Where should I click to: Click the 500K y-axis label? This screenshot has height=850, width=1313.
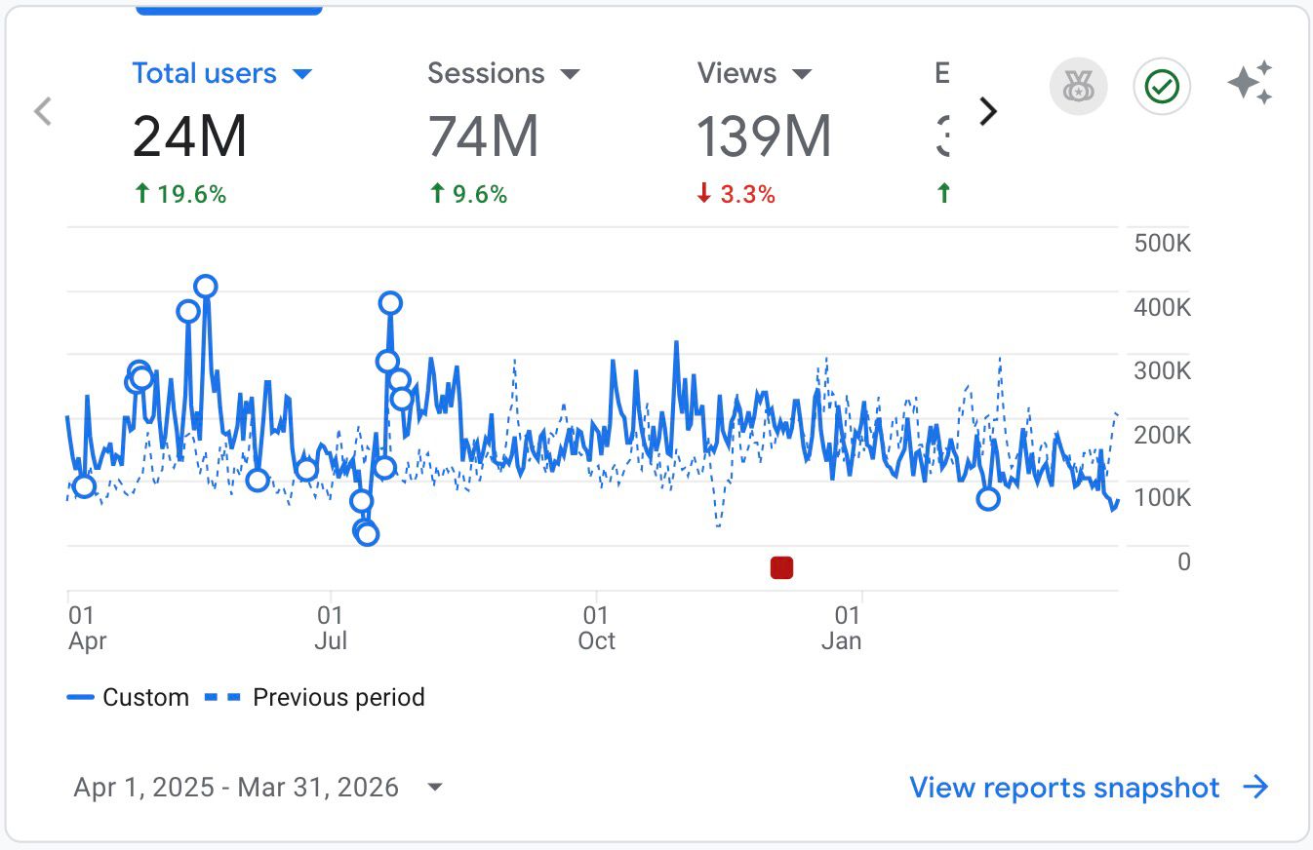[x=1163, y=243]
